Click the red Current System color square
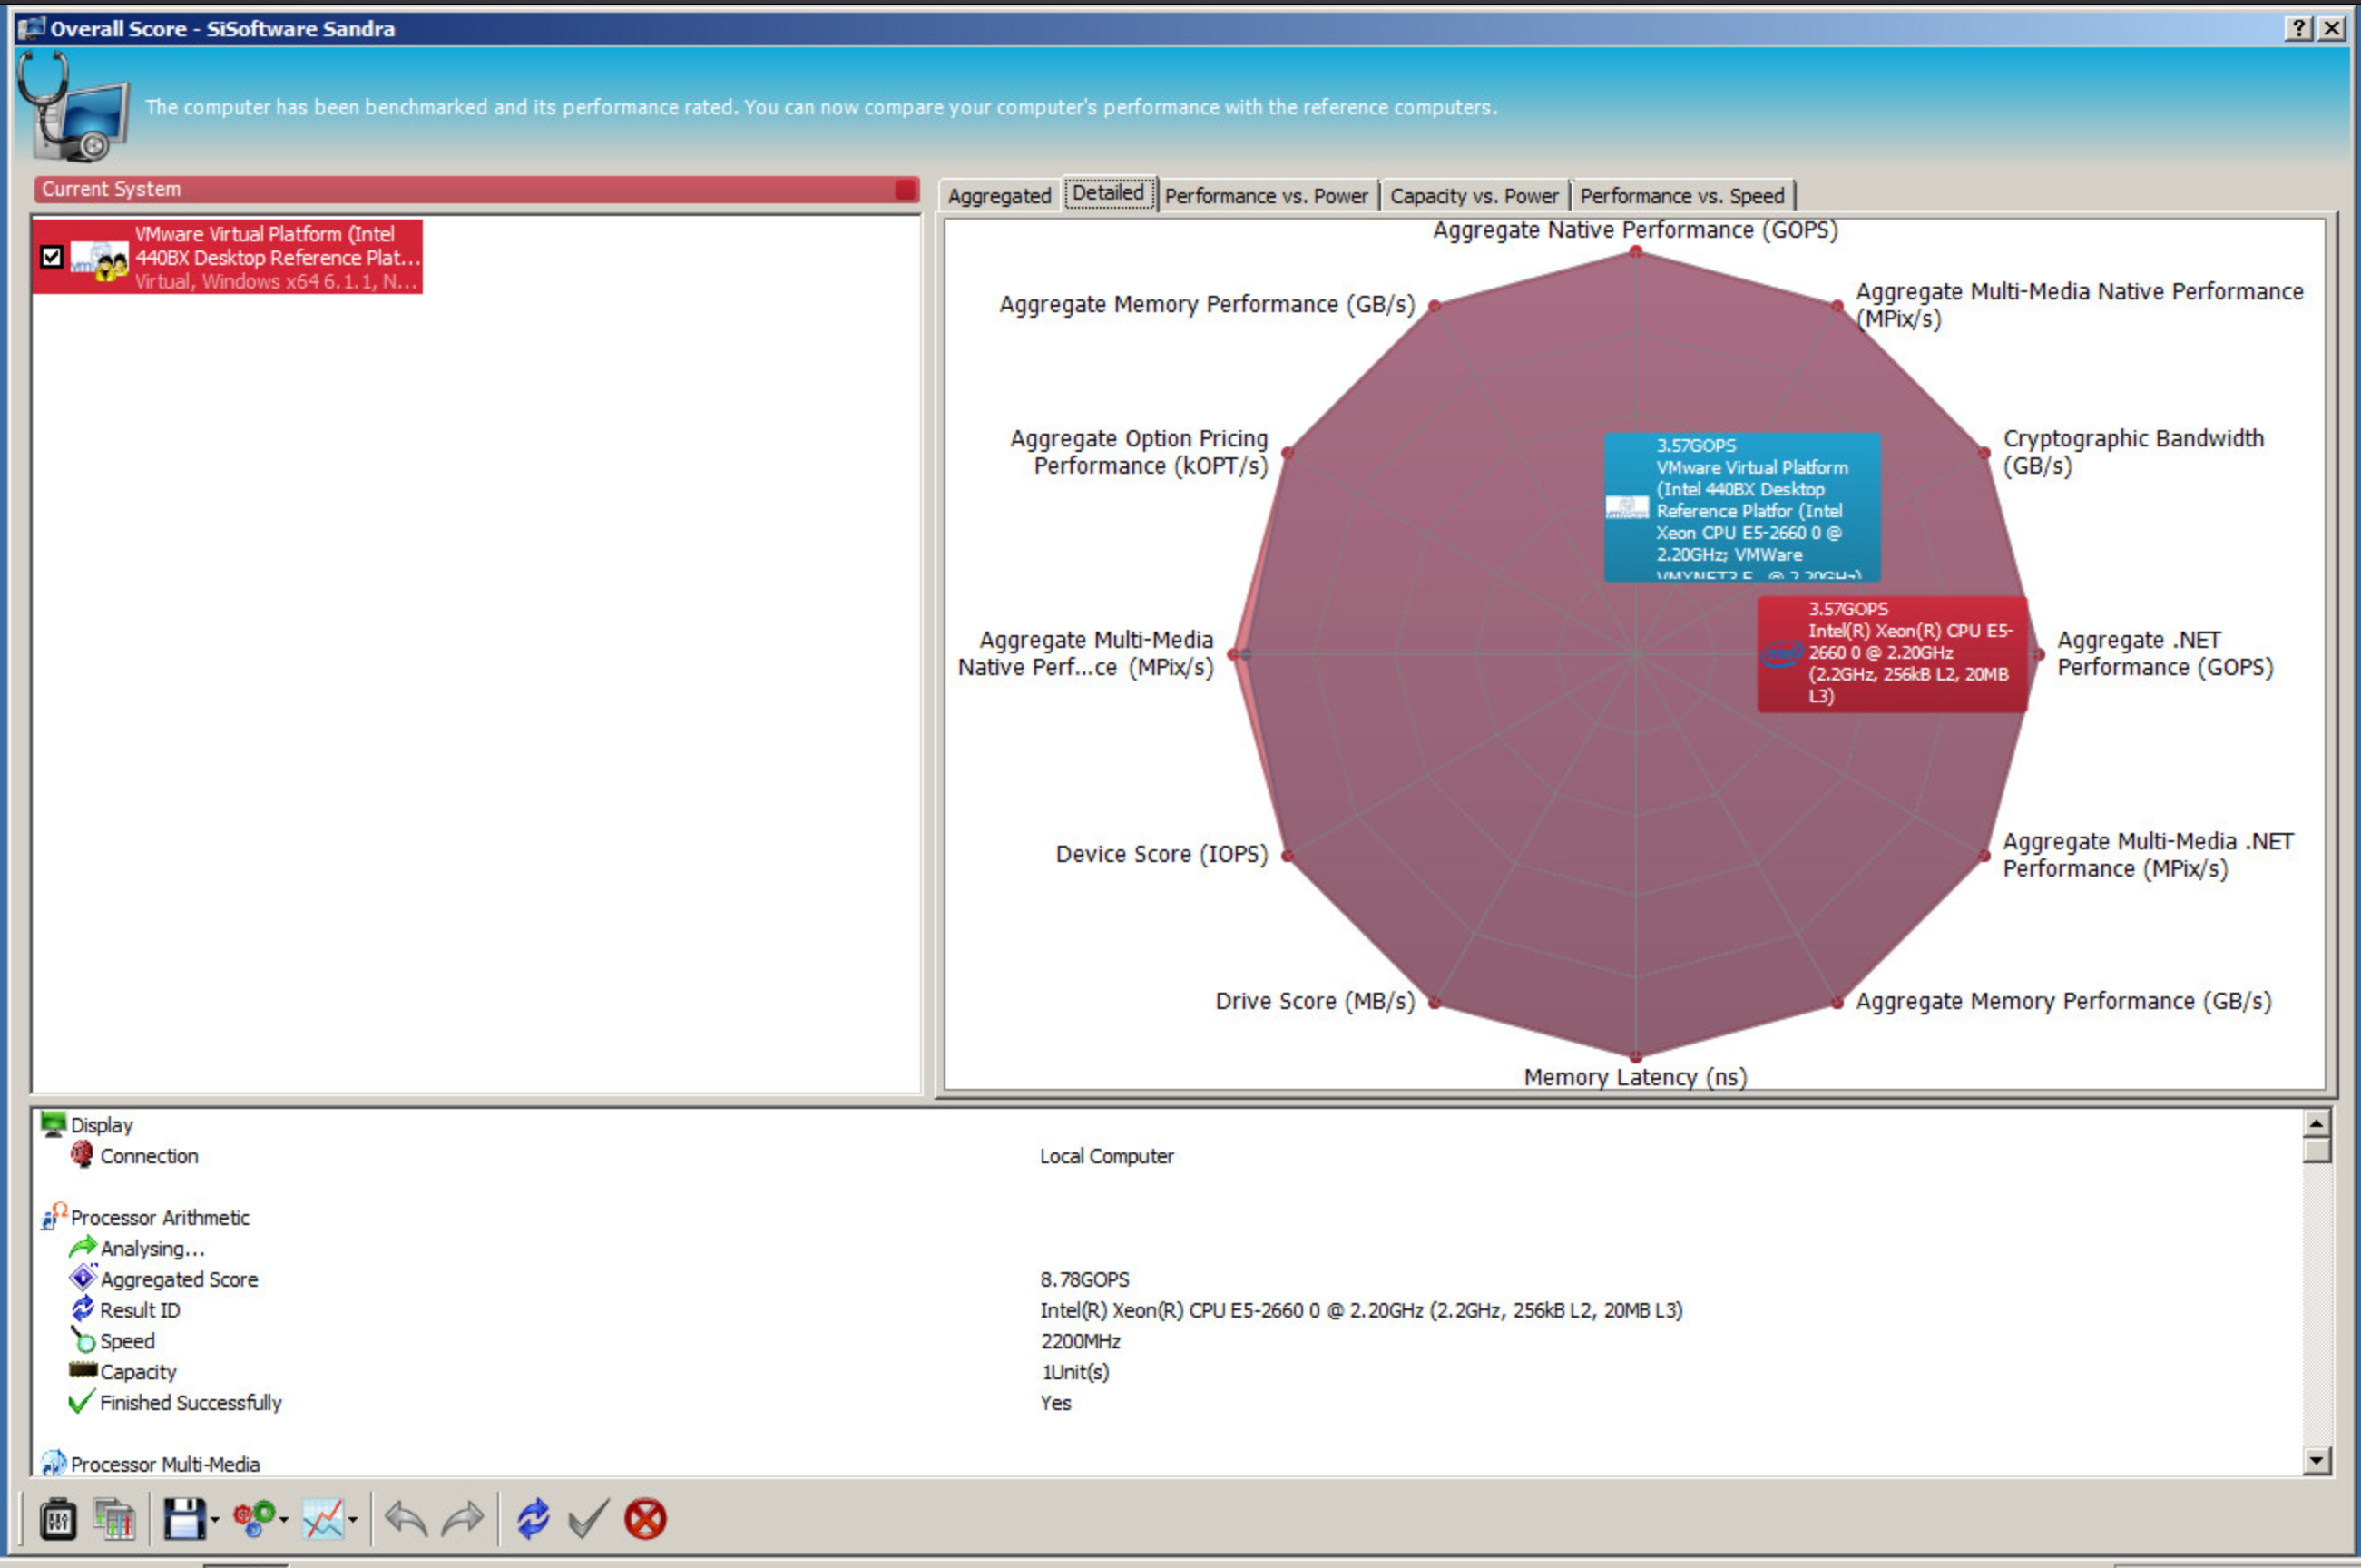2361x1568 pixels. (905, 189)
